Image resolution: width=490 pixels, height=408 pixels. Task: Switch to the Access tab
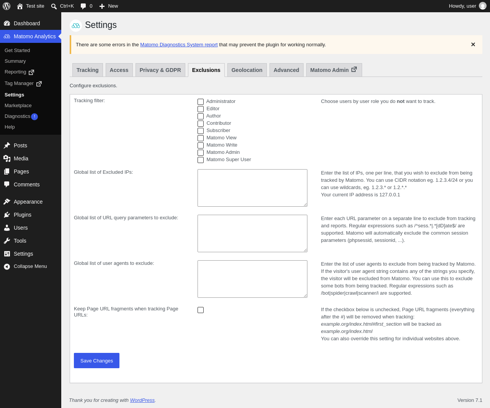point(119,70)
